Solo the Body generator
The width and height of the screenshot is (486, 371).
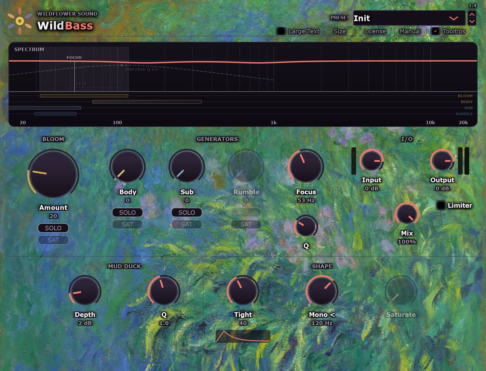pyautogui.click(x=128, y=213)
